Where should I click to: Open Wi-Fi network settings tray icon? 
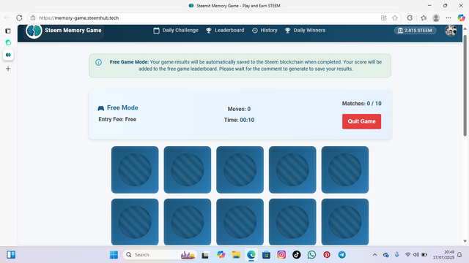pyautogui.click(x=407, y=255)
